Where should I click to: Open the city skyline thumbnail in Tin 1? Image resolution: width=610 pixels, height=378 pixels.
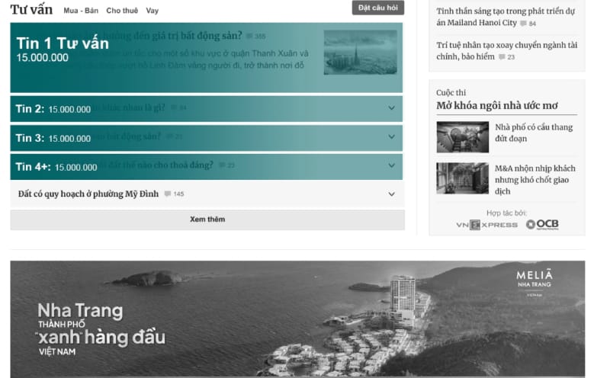[x=360, y=52]
